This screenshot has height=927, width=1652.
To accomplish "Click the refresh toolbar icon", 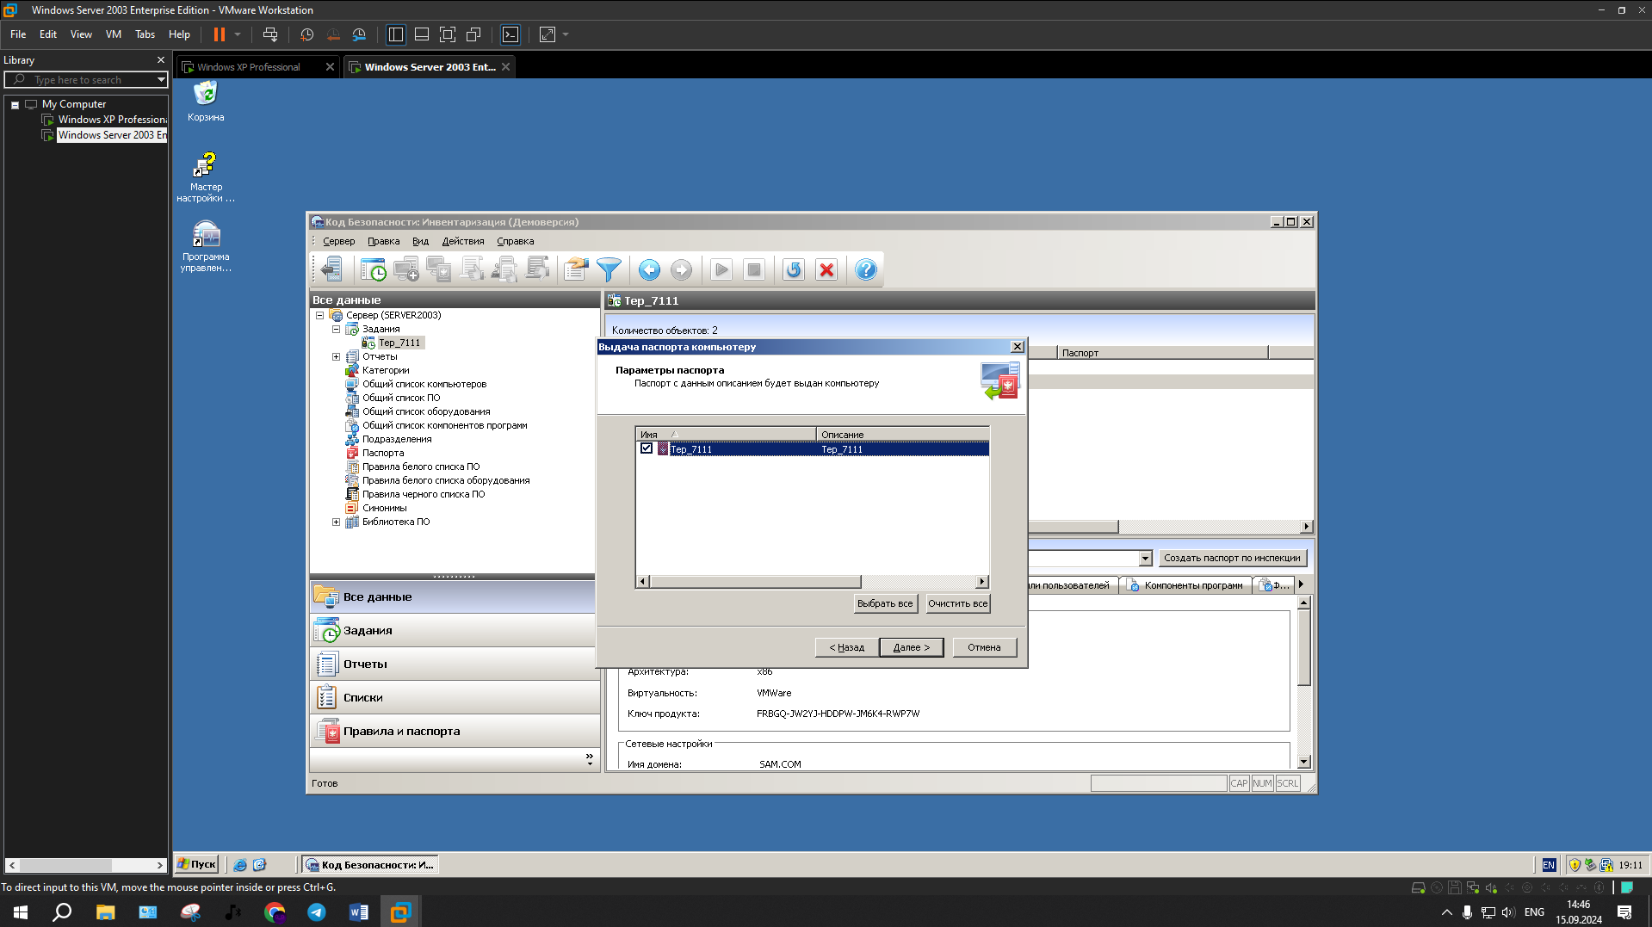I will (x=794, y=269).
